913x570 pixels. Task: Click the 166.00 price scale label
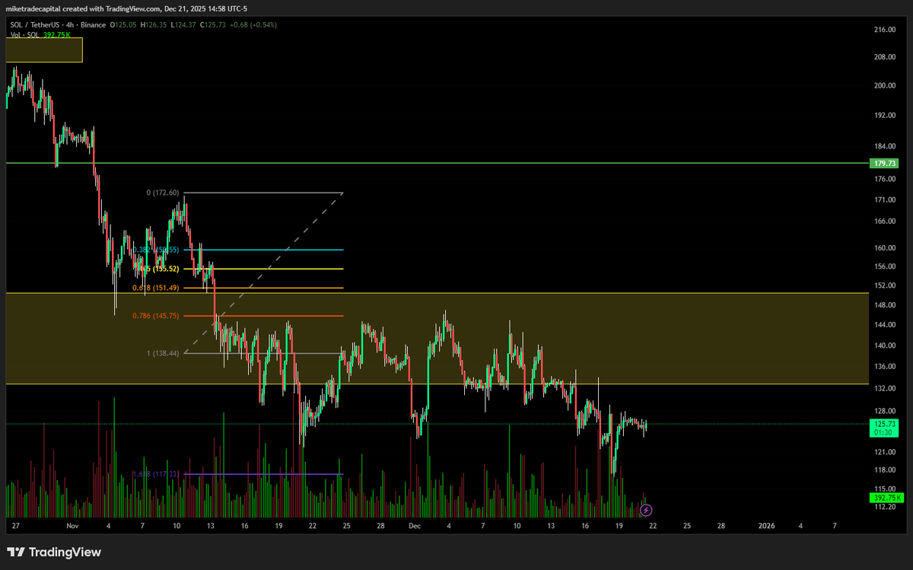click(x=886, y=221)
